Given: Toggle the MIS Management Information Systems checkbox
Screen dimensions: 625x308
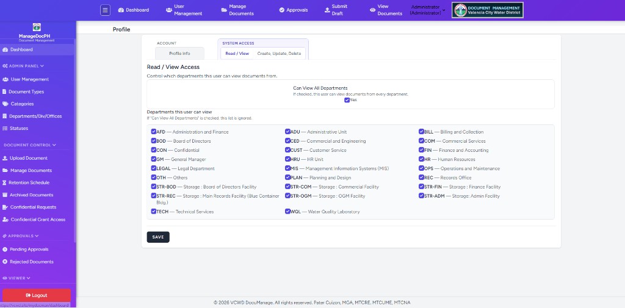Looking at the screenshot, I should 287,168.
